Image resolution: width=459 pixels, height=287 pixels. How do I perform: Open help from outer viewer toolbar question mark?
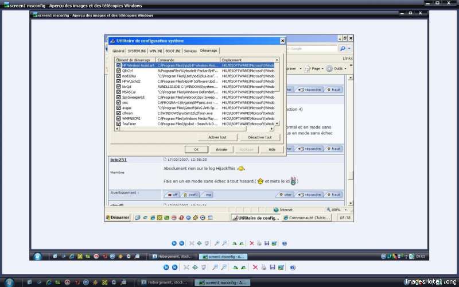click(x=293, y=267)
